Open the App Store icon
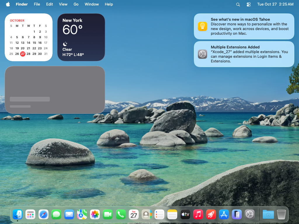 tap(224, 214)
